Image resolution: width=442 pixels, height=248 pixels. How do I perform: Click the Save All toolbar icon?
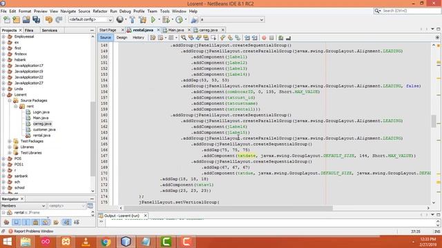pos(37,20)
